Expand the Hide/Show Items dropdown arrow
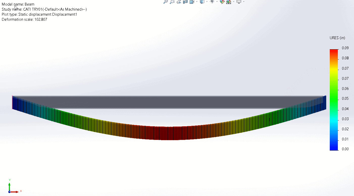Screen dimensions: 354x196 click(217, 2)
